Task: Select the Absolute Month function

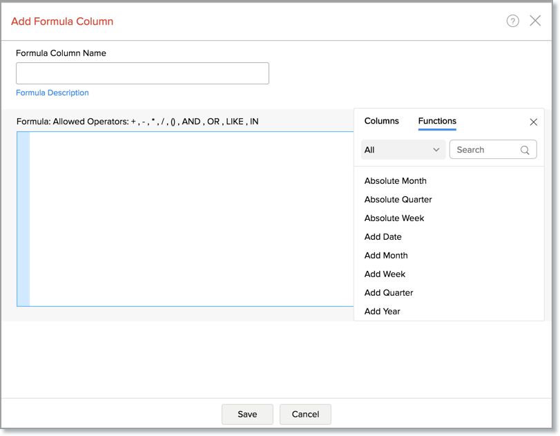Action: [396, 181]
